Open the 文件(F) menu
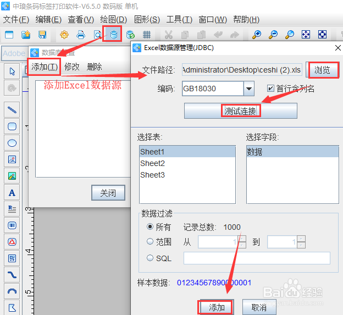 (16, 20)
